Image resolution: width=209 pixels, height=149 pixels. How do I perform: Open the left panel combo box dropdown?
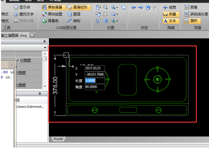[x=45, y=47]
